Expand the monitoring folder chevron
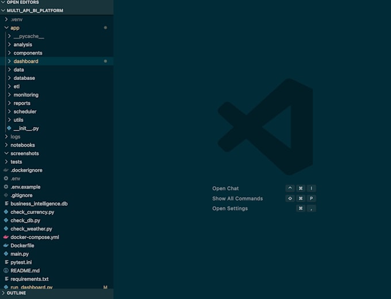 9,95
